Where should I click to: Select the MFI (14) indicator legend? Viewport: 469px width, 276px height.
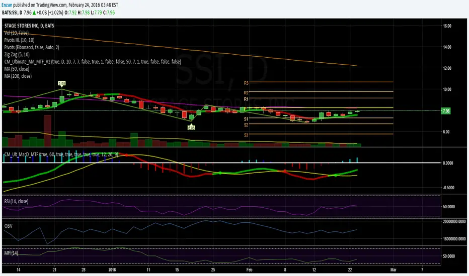(x=11, y=253)
